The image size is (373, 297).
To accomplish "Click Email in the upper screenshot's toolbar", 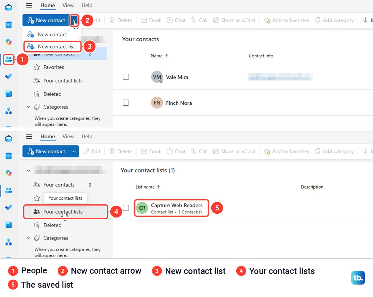I will coord(151,20).
